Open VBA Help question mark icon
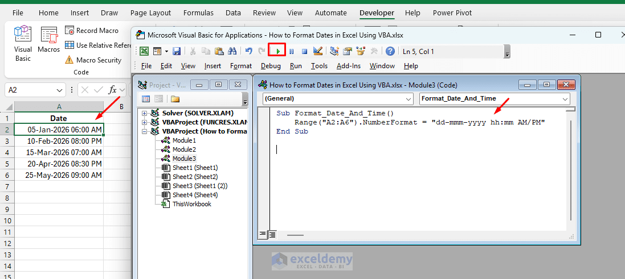The image size is (625, 279). (x=390, y=51)
